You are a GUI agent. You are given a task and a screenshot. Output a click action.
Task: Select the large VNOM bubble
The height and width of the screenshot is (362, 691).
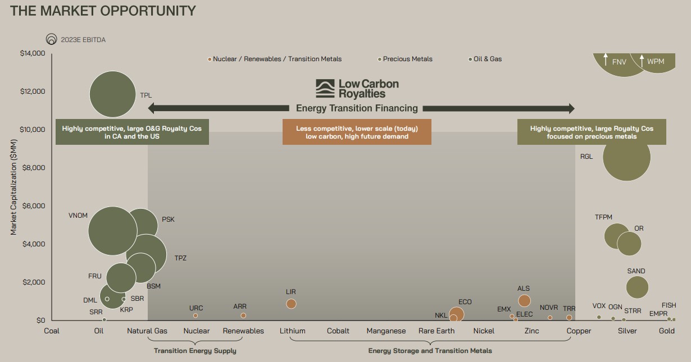[113, 230]
